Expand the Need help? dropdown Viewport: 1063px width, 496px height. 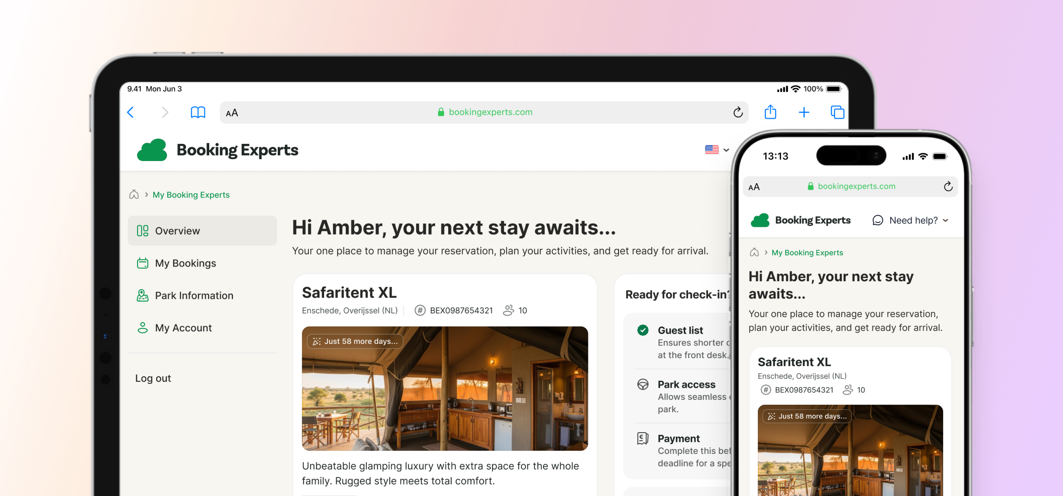tap(910, 220)
